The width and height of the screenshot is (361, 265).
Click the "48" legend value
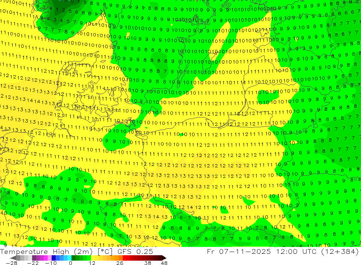coord(164,263)
